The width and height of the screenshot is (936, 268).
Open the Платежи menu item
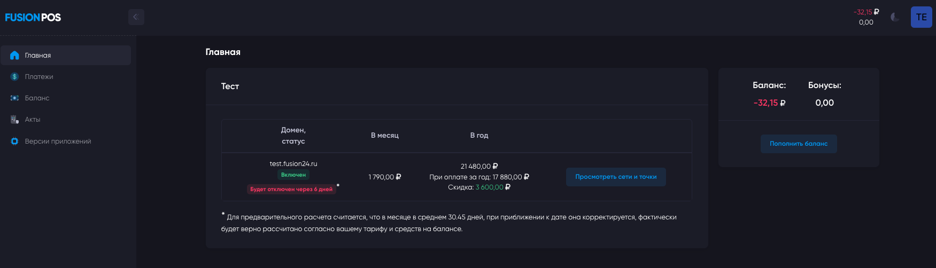tap(66, 77)
